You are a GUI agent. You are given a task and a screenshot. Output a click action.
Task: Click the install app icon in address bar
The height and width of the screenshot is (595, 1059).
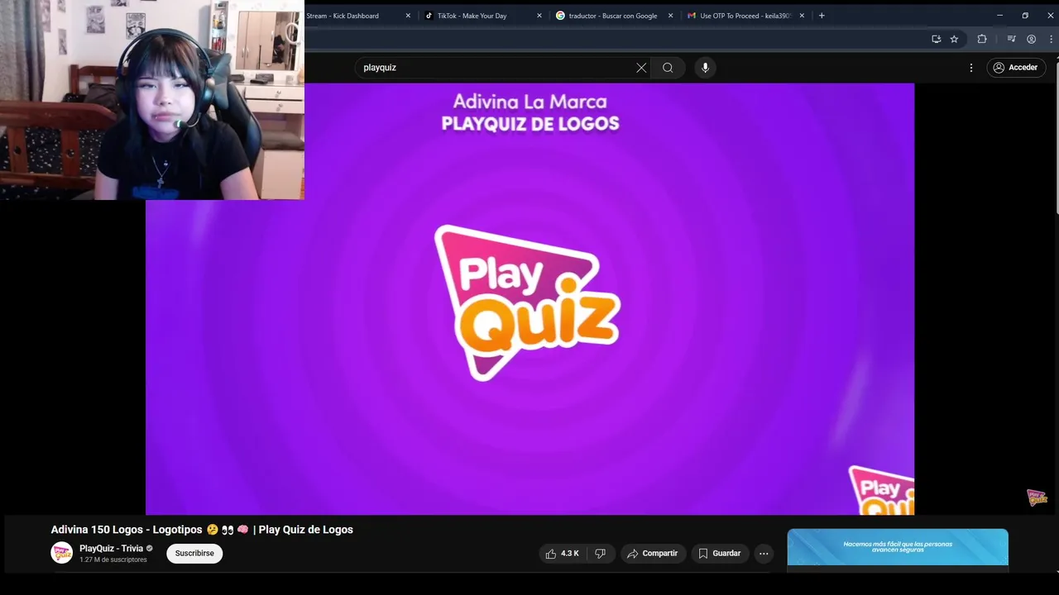tap(936, 39)
